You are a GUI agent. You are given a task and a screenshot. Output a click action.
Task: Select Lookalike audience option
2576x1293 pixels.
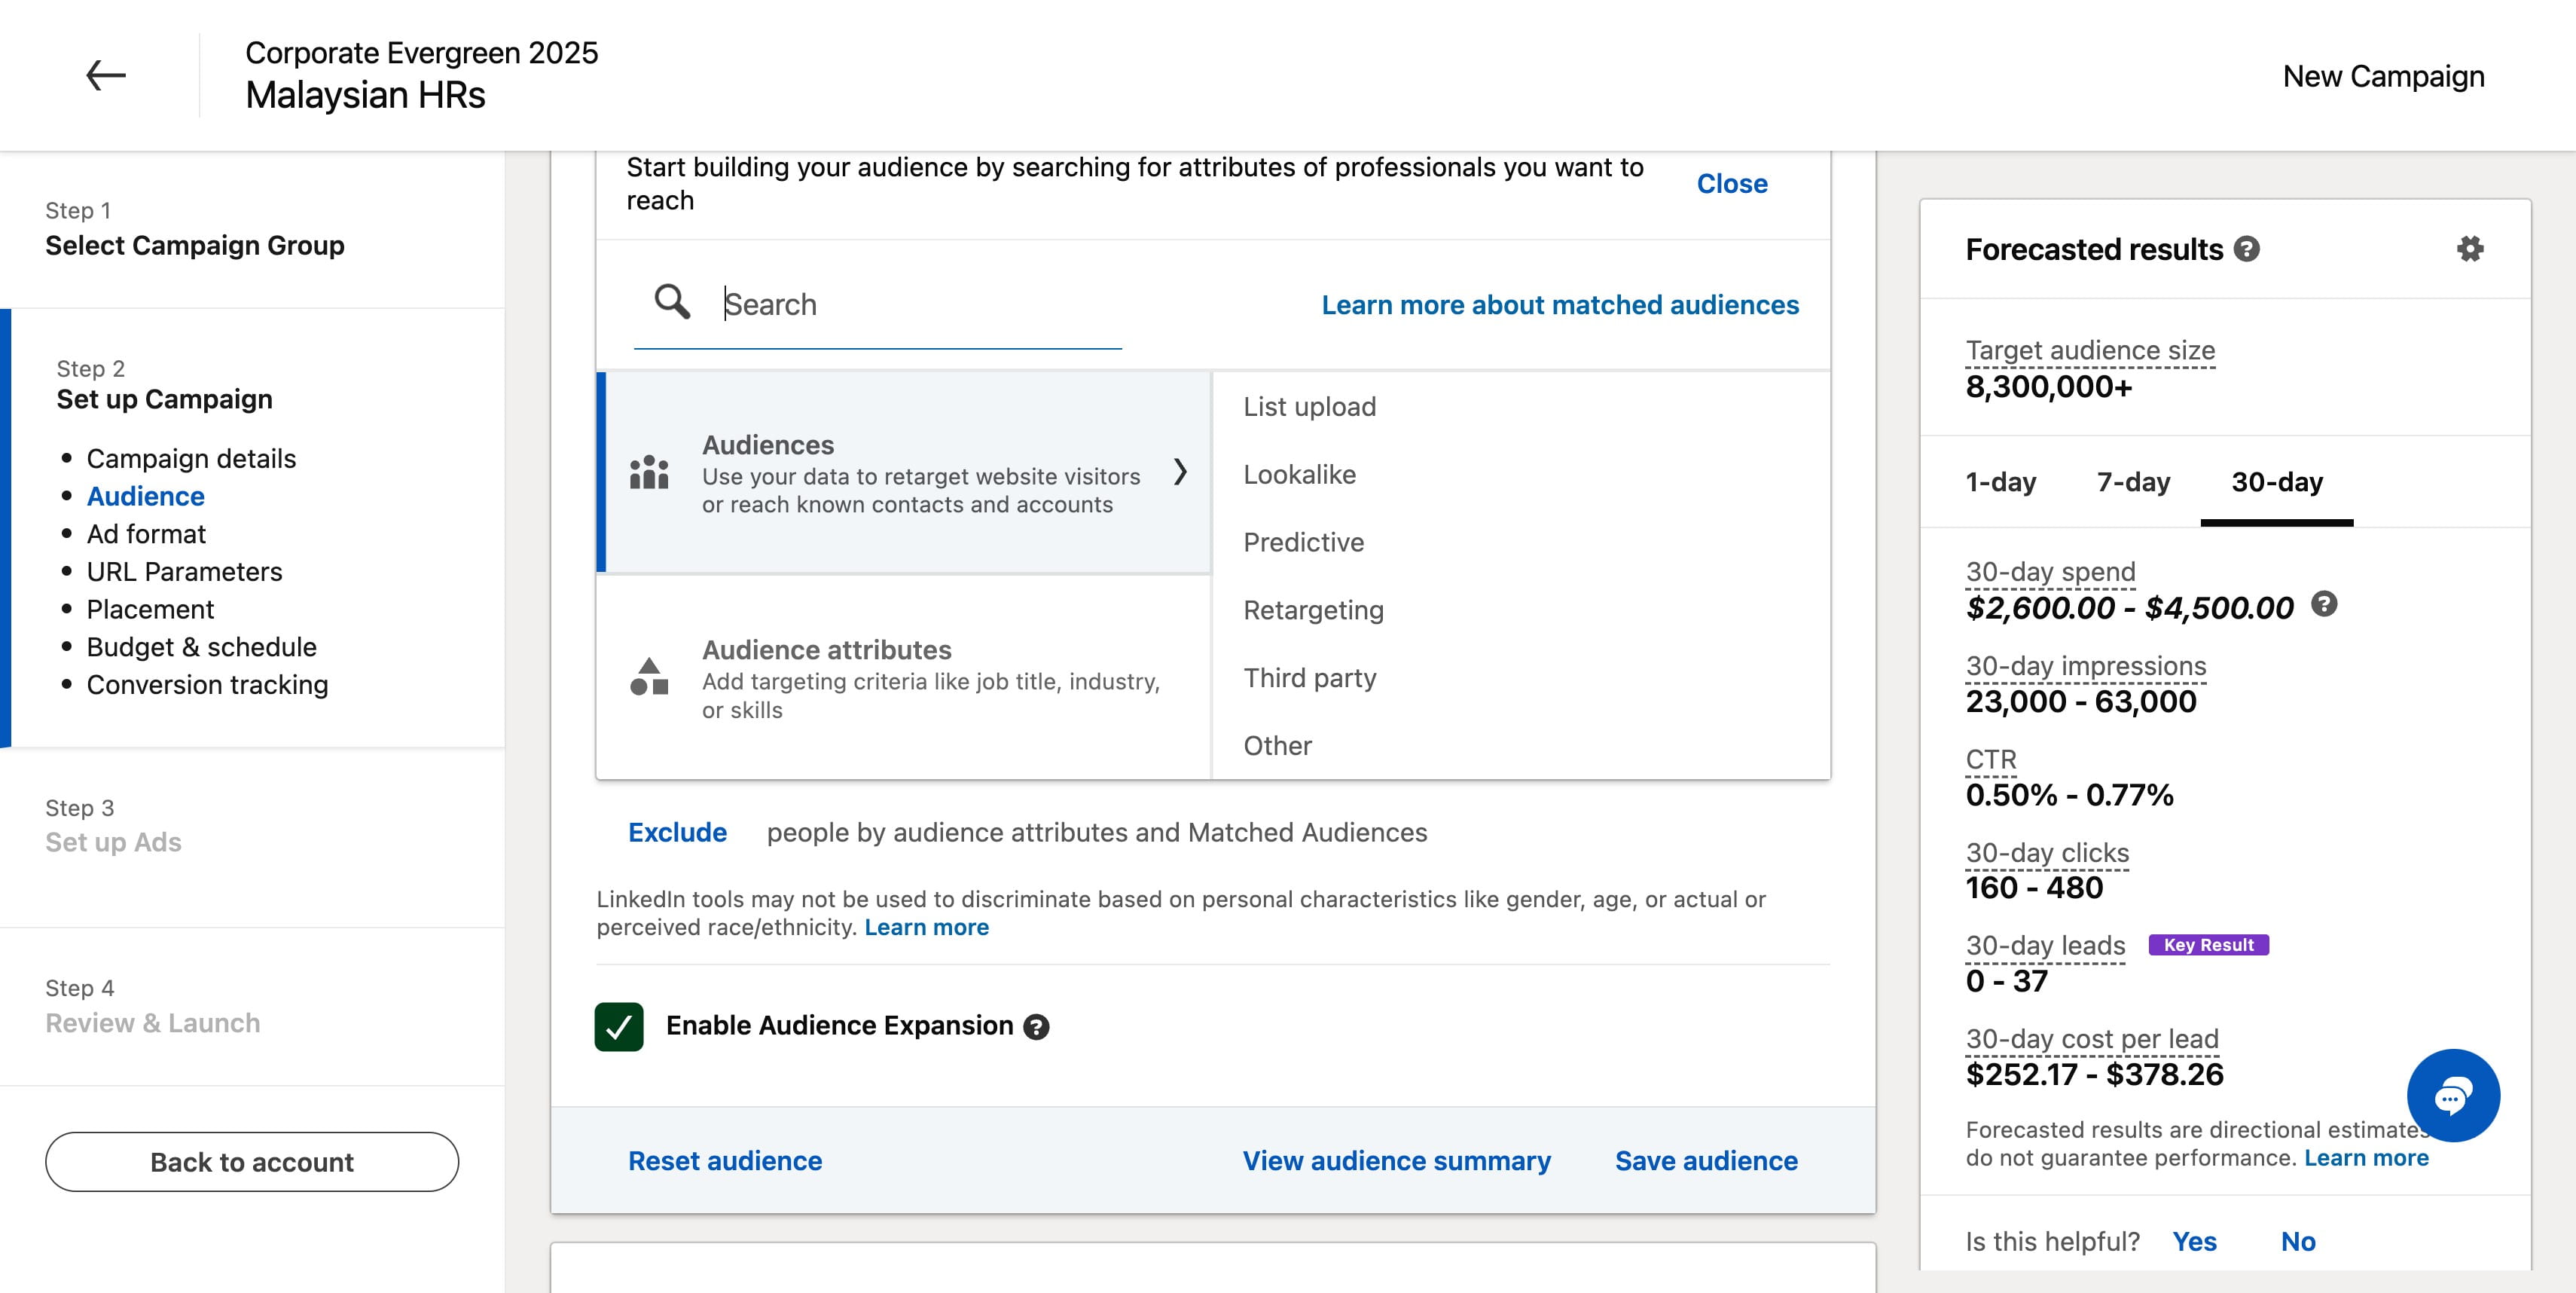(x=1299, y=474)
